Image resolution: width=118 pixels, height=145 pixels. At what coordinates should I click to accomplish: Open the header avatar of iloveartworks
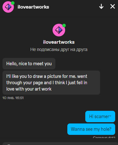point(8,7)
